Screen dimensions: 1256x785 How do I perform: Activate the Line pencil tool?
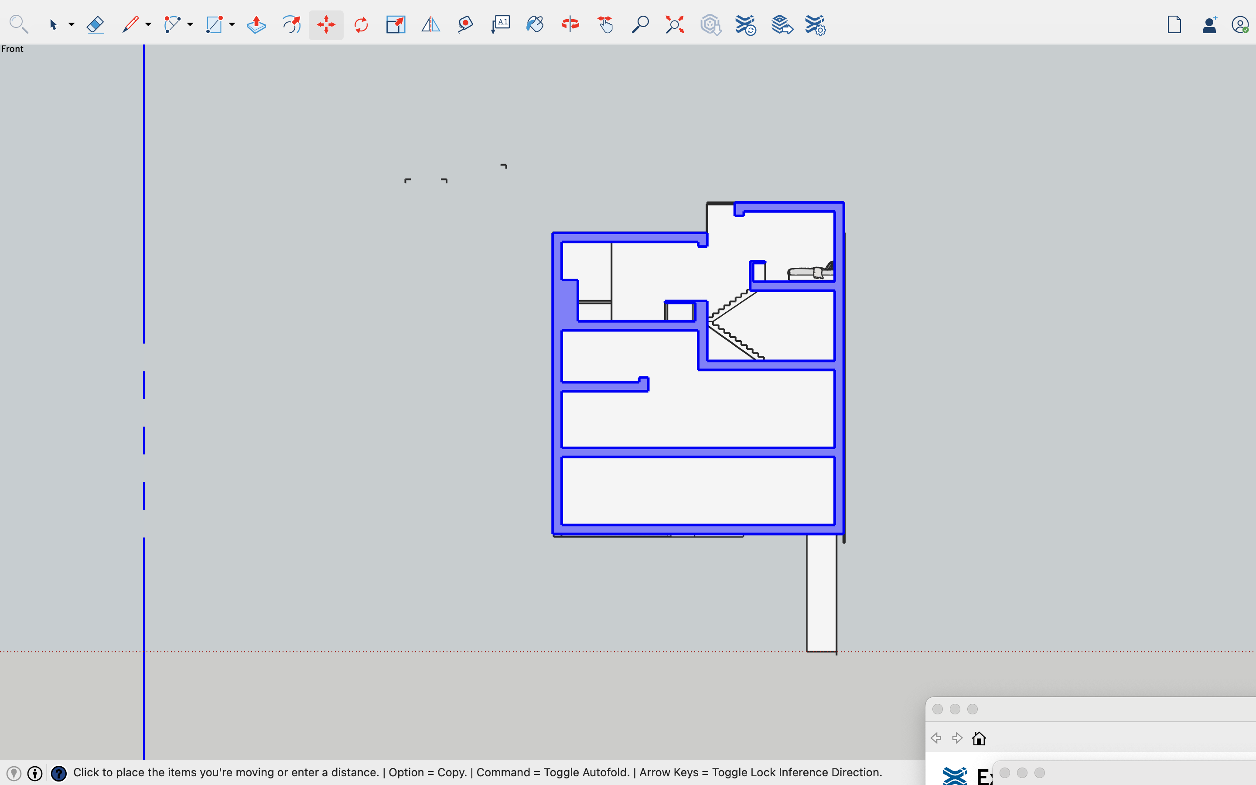[130, 24]
